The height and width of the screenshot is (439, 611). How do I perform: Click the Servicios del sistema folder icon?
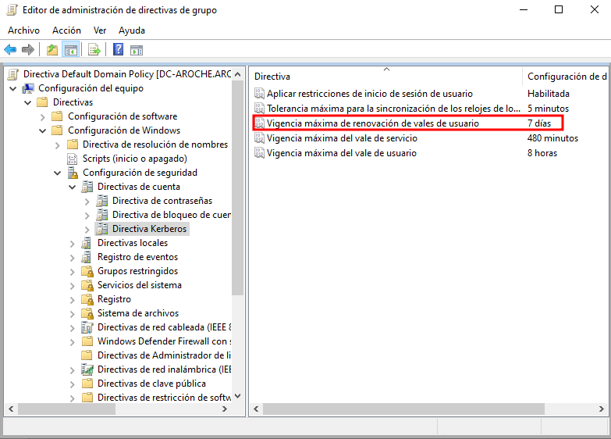click(87, 285)
